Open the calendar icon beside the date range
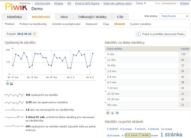This screenshot has width=191, height=138. [x=34, y=34]
